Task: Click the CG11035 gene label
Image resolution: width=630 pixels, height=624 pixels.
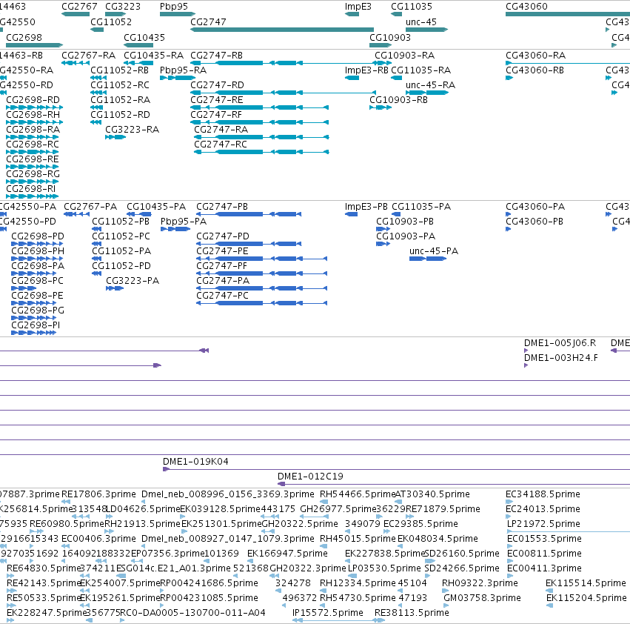Action: click(412, 7)
